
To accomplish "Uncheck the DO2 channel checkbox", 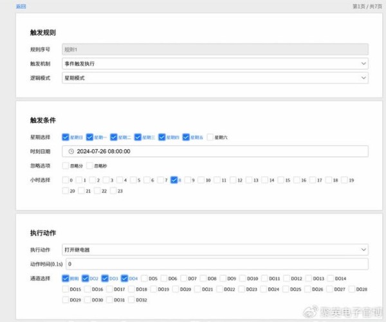I will click(85, 278).
